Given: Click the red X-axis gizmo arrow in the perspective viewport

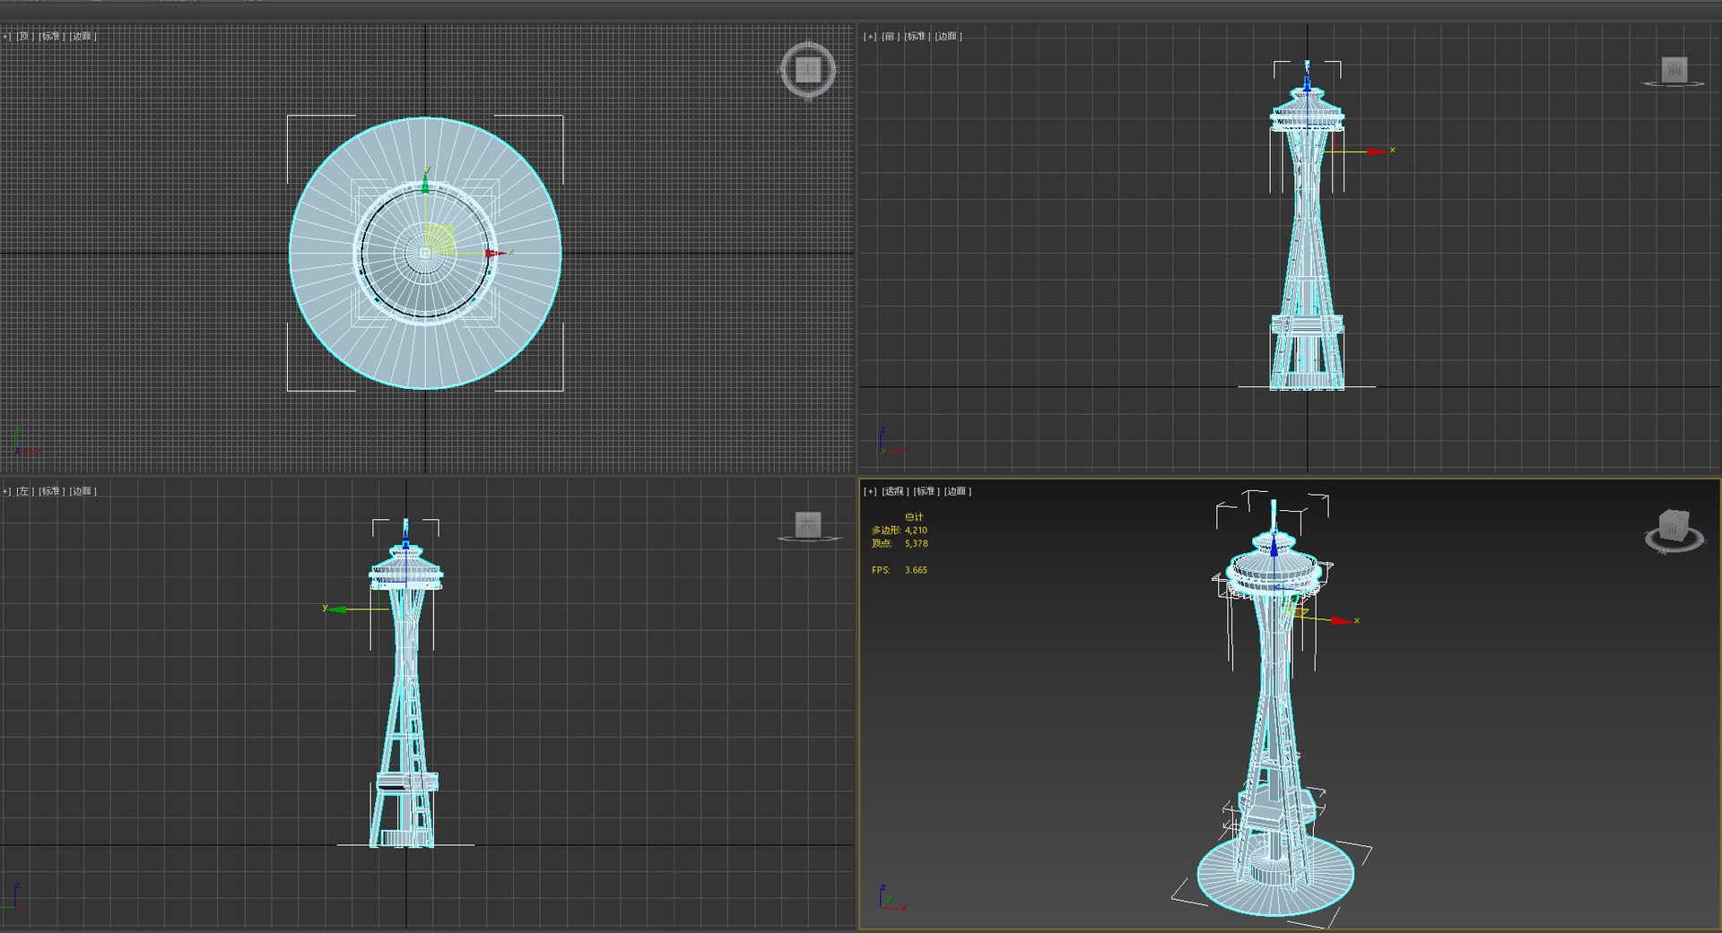Looking at the screenshot, I should [x=1341, y=620].
